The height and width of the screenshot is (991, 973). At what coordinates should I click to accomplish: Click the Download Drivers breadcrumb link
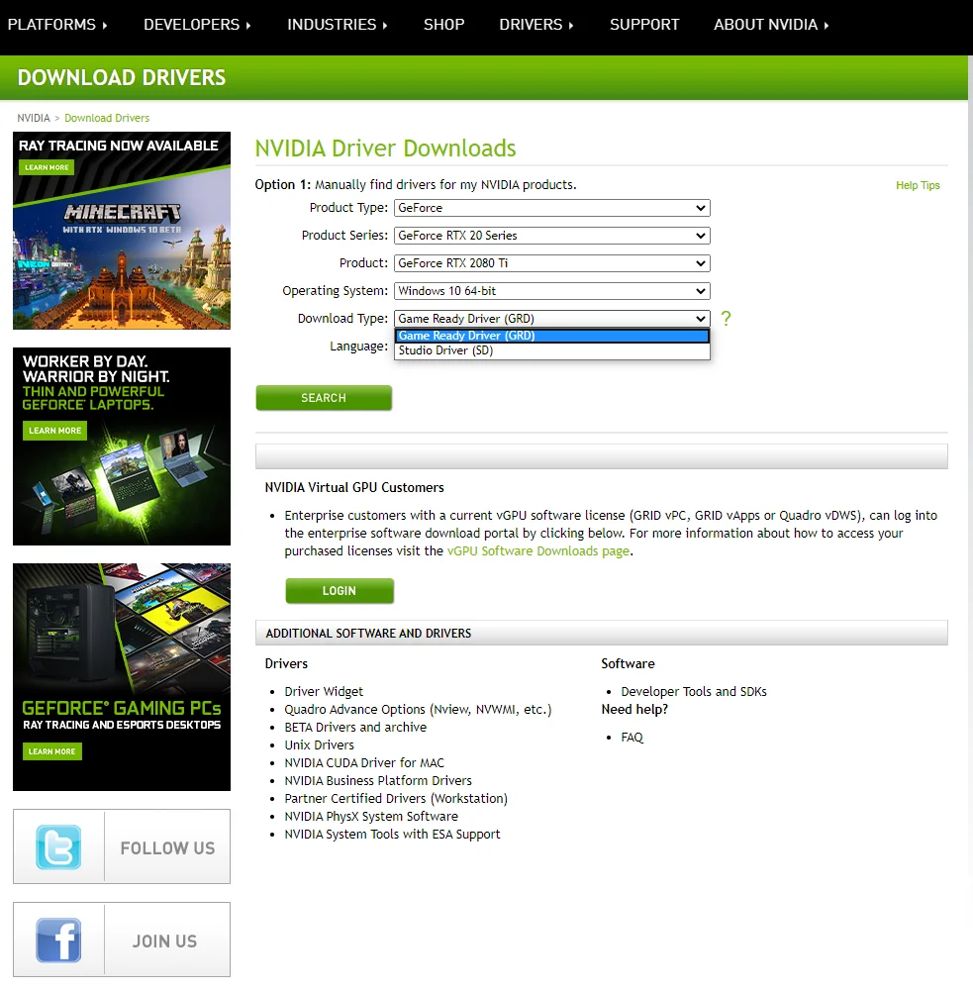tap(107, 118)
